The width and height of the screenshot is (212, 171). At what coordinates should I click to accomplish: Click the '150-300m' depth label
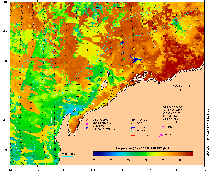click(x=142, y=135)
